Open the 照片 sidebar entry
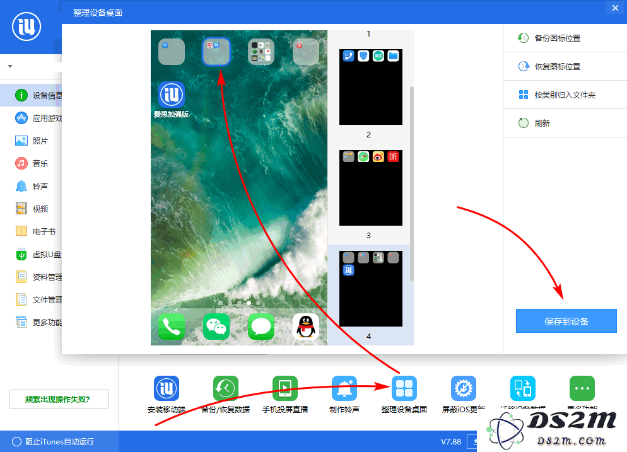This screenshot has width=627, height=452. 31,141
